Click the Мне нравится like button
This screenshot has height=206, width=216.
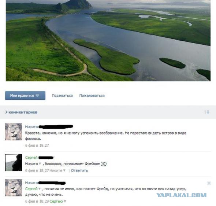point(25,95)
